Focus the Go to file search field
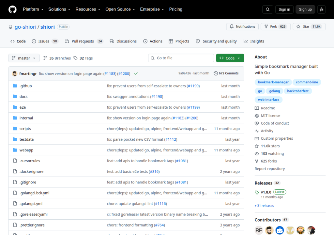Viewport: 334px width, 235px height. point(181,58)
